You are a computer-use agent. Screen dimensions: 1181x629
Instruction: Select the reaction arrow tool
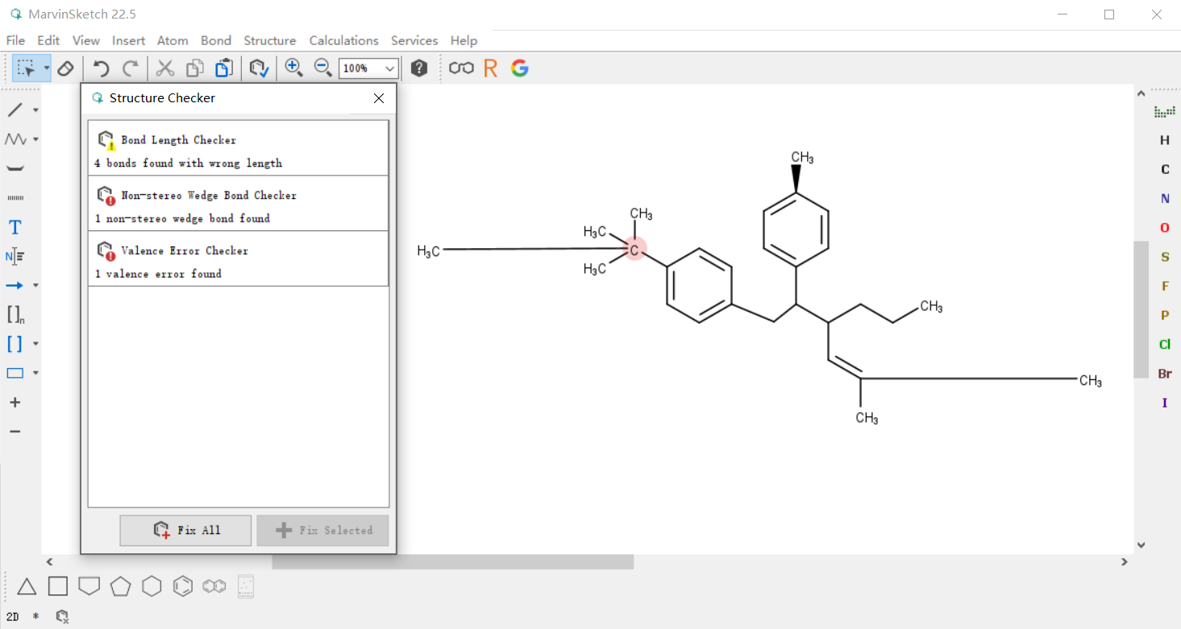[x=15, y=285]
